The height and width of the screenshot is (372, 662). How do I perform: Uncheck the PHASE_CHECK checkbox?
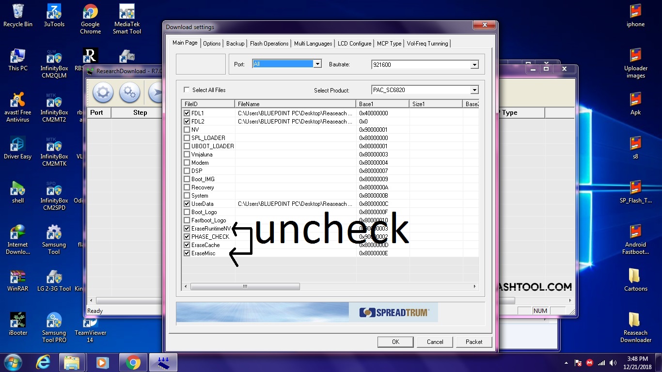(187, 236)
